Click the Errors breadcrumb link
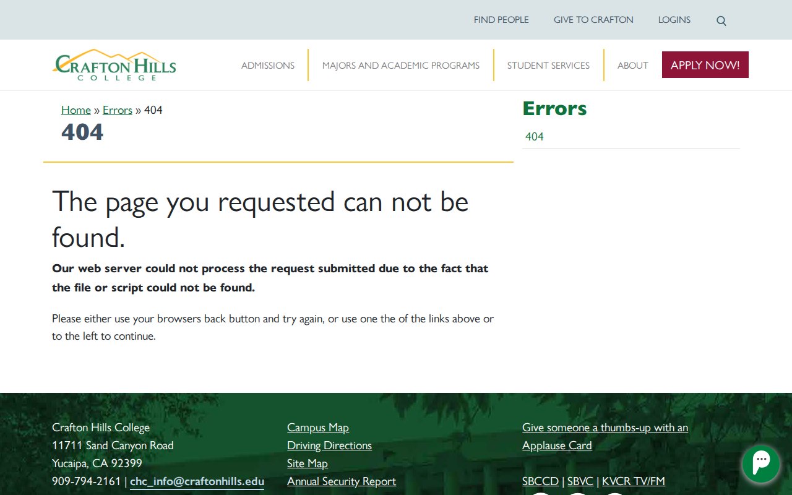 pos(118,110)
